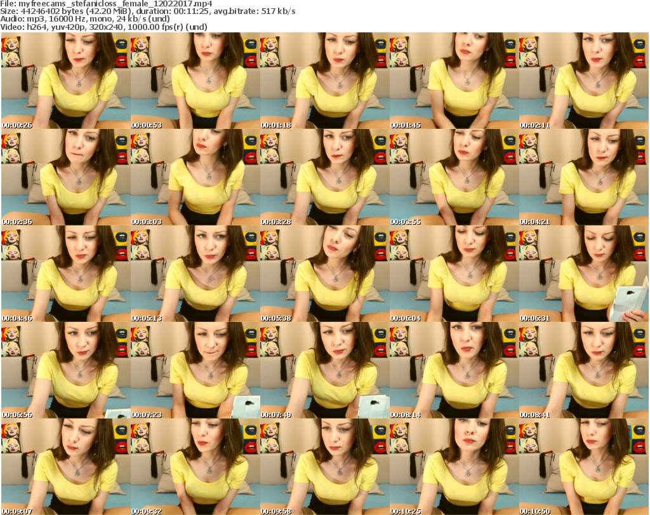The image size is (650, 515).
Task: View the 00:09:07 preview frame
Action: [x=65, y=467]
